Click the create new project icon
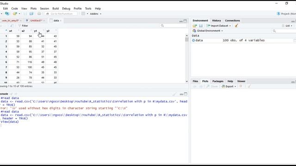 coord(7,13)
